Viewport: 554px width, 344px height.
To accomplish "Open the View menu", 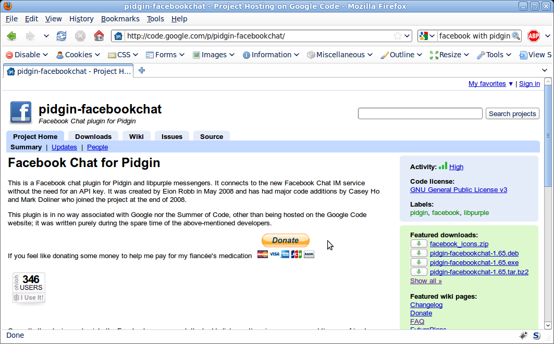I will coord(53,19).
